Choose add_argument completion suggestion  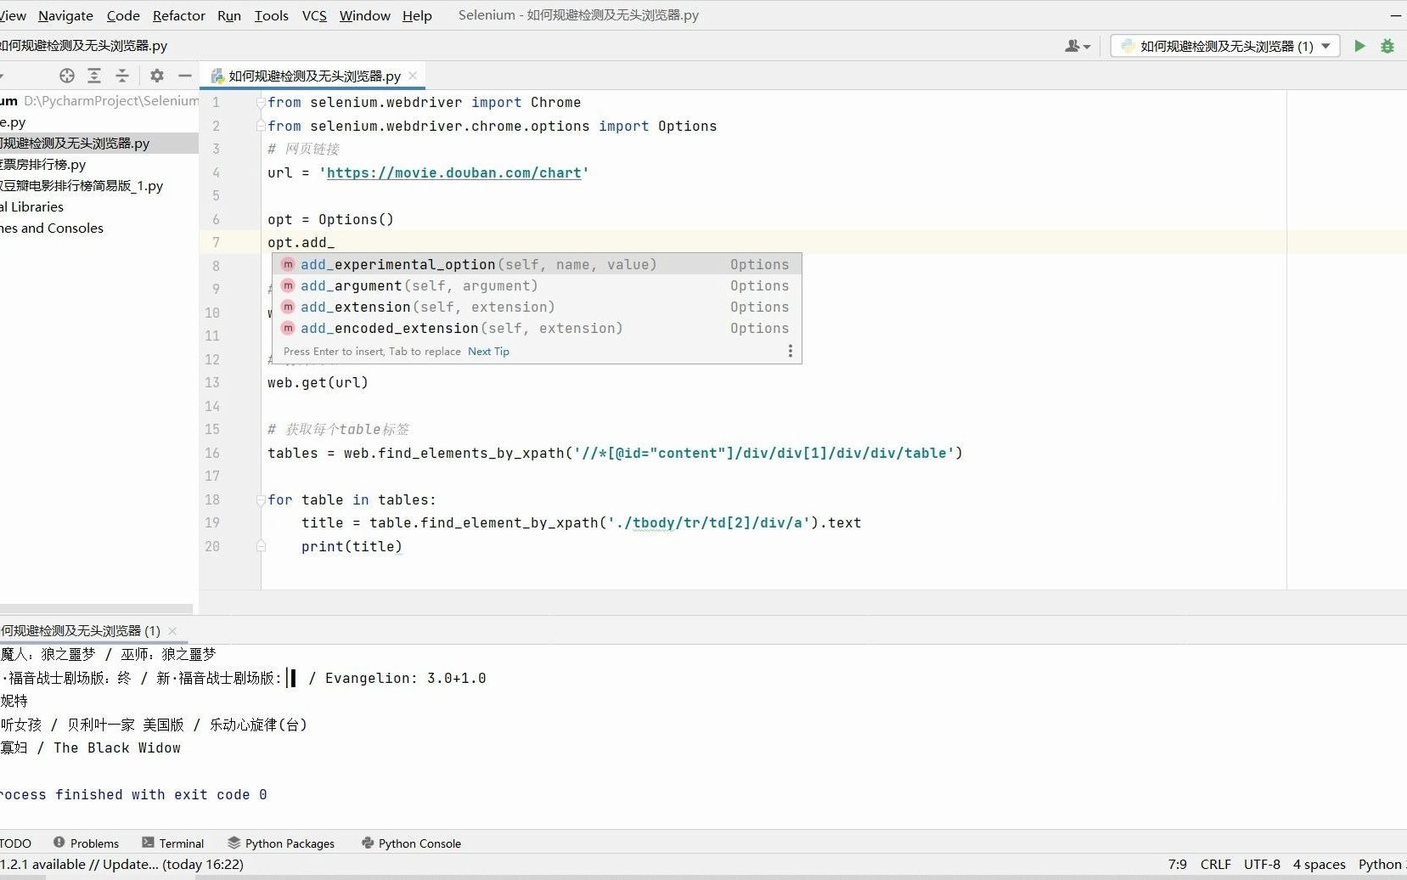(537, 285)
